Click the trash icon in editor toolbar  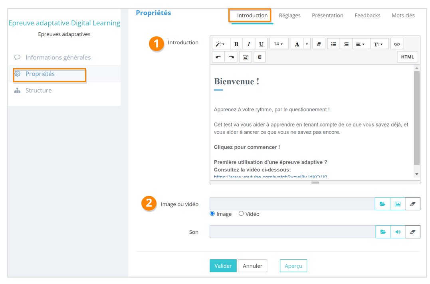click(260, 57)
